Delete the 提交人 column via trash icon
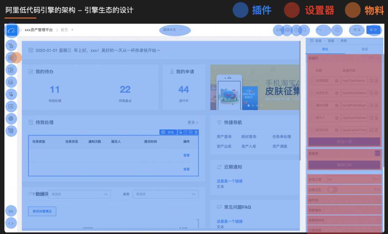 pyautogui.click(x=376, y=118)
